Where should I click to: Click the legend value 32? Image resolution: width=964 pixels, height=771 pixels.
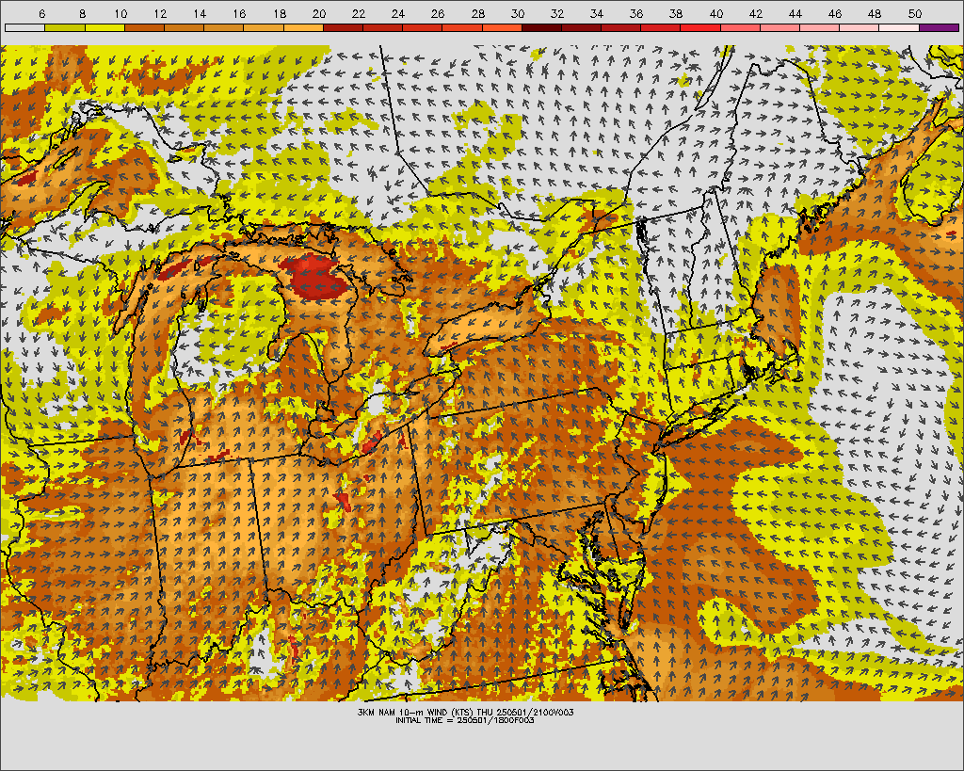[557, 13]
